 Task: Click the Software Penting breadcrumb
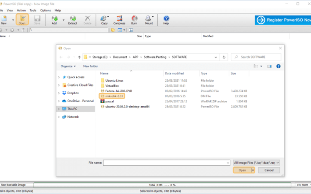pyautogui.click(x=155, y=57)
